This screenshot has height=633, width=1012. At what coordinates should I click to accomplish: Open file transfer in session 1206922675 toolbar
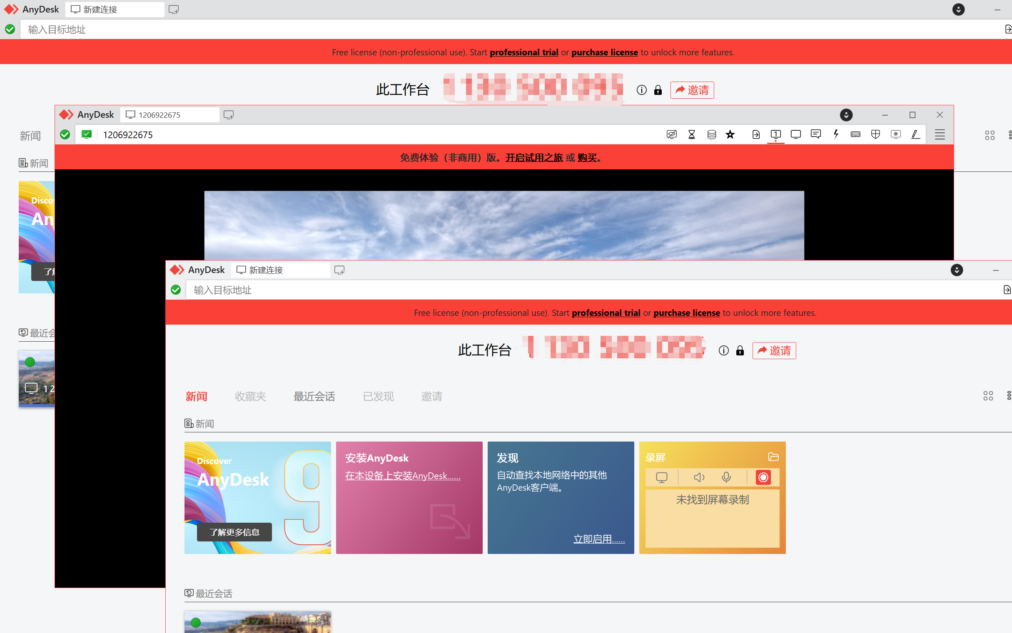[x=755, y=134]
